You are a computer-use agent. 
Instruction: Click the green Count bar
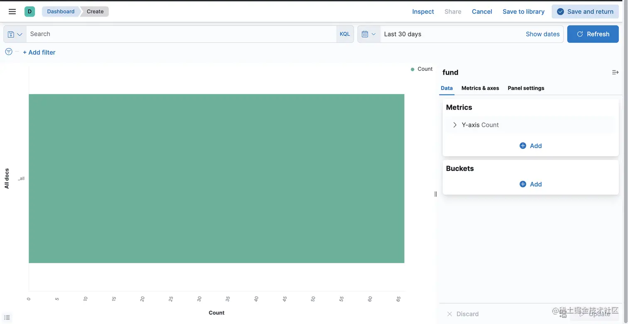pos(216,178)
